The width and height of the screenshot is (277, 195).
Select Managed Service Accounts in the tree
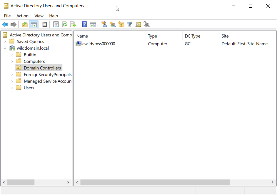pyautogui.click(x=48, y=81)
